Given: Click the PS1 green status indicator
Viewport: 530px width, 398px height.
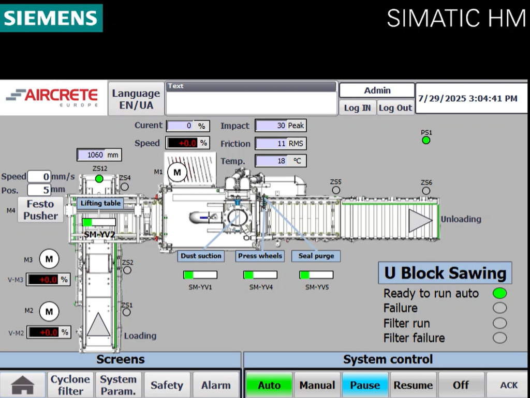Looking at the screenshot, I should pyautogui.click(x=426, y=140).
